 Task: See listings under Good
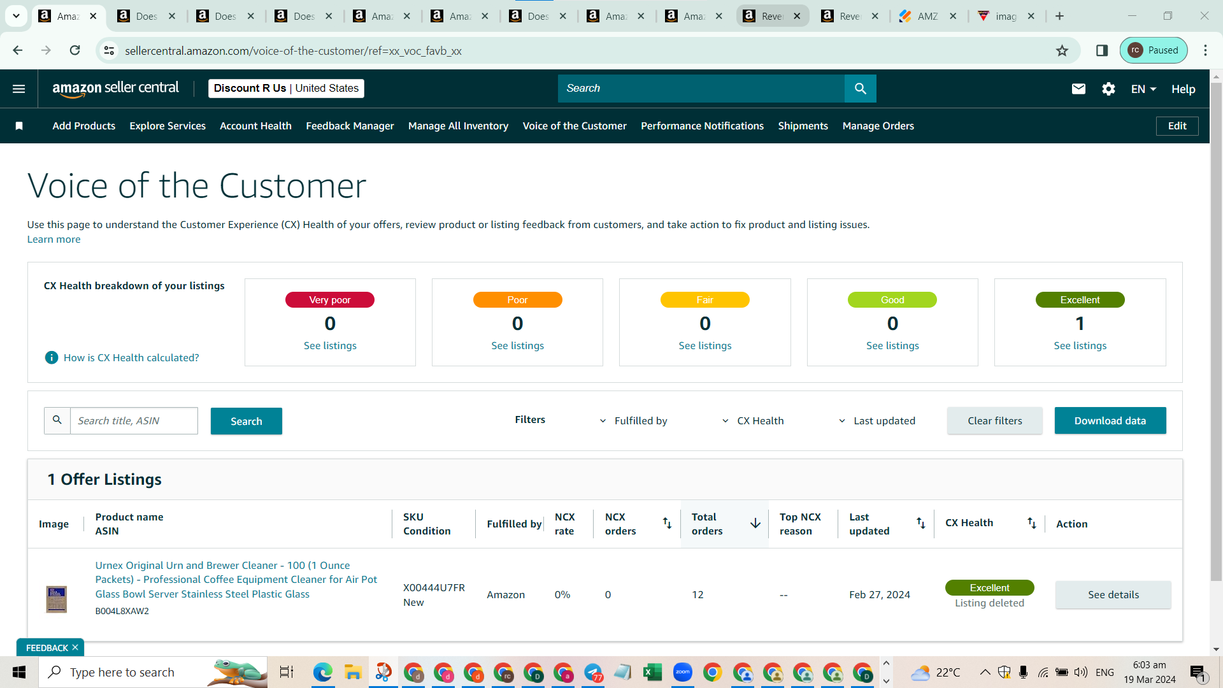pyautogui.click(x=892, y=346)
